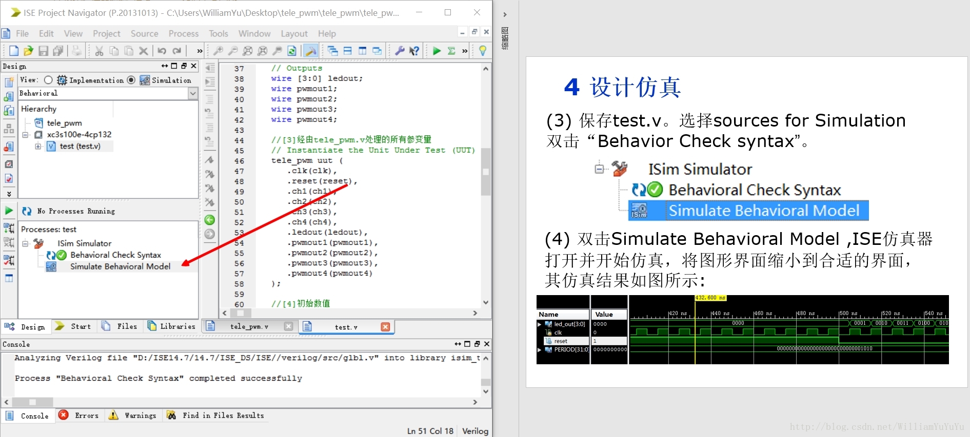Click the highlighted hammer tool icon

point(310,51)
